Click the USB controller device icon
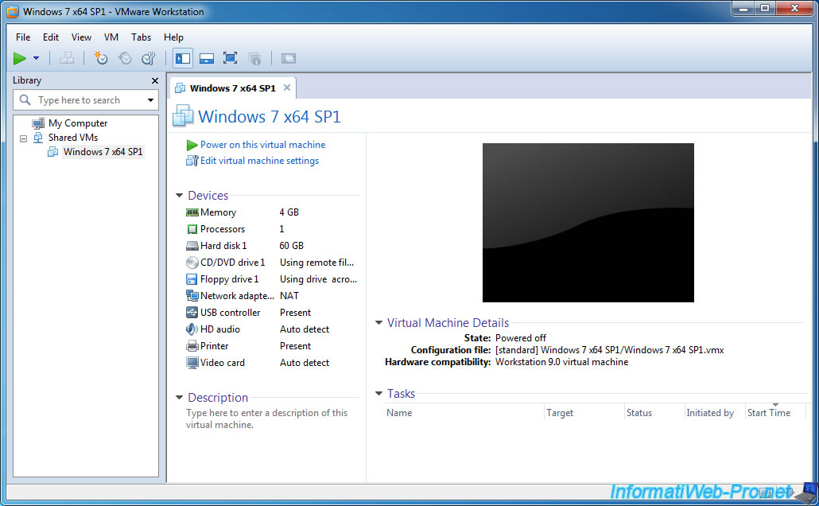The image size is (819, 506). [x=192, y=313]
